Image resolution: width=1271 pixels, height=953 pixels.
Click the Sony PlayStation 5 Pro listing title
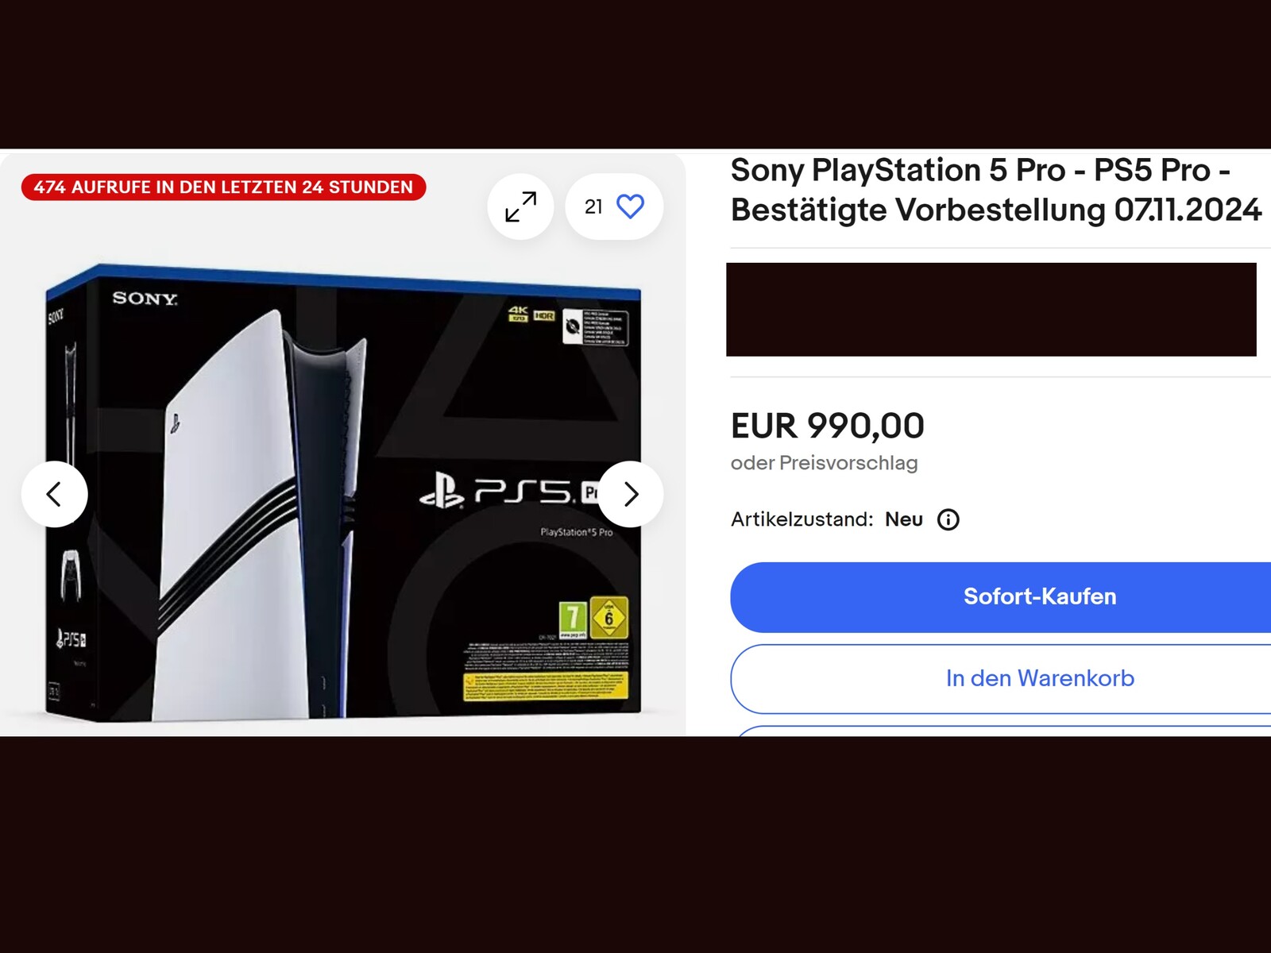point(996,190)
